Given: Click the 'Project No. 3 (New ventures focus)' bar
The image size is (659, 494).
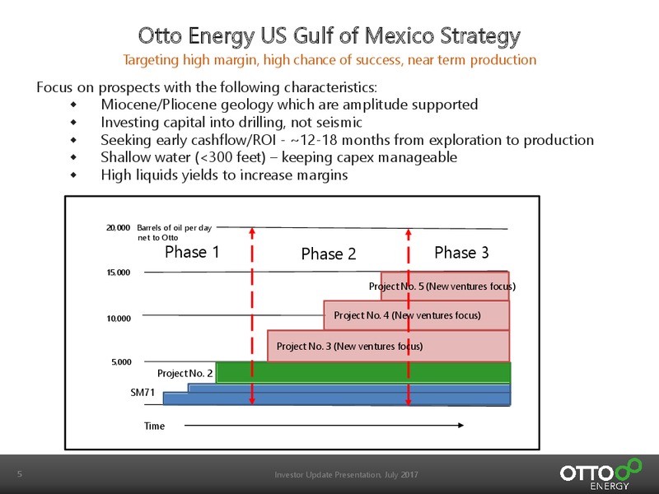Looking at the screenshot, I should tap(388, 346).
